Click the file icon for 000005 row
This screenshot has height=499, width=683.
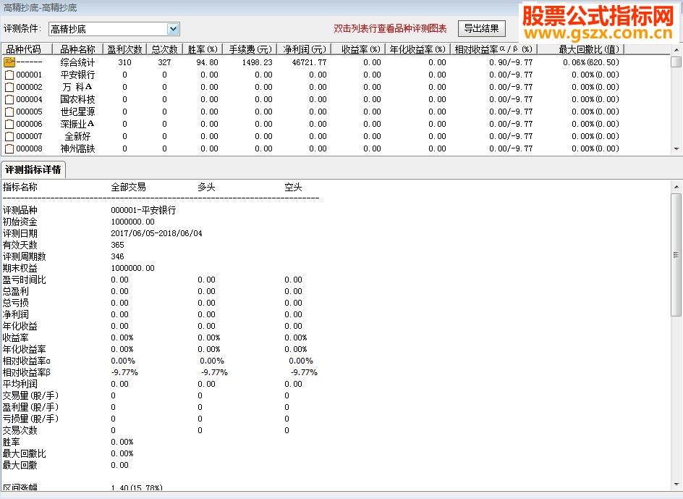(x=9, y=112)
